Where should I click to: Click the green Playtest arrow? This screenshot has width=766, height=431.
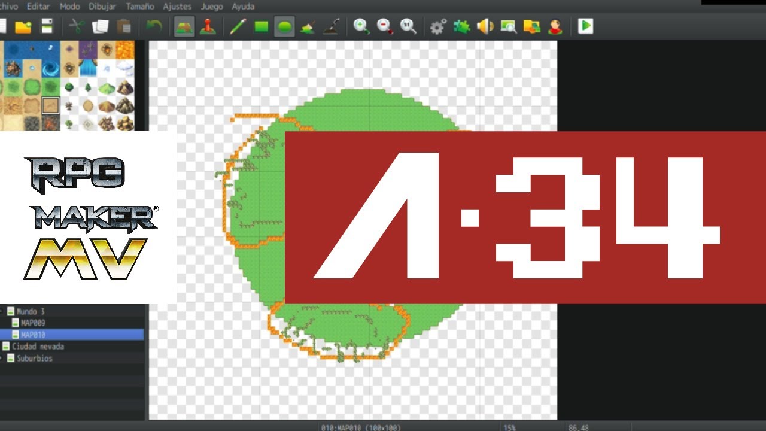tap(585, 26)
